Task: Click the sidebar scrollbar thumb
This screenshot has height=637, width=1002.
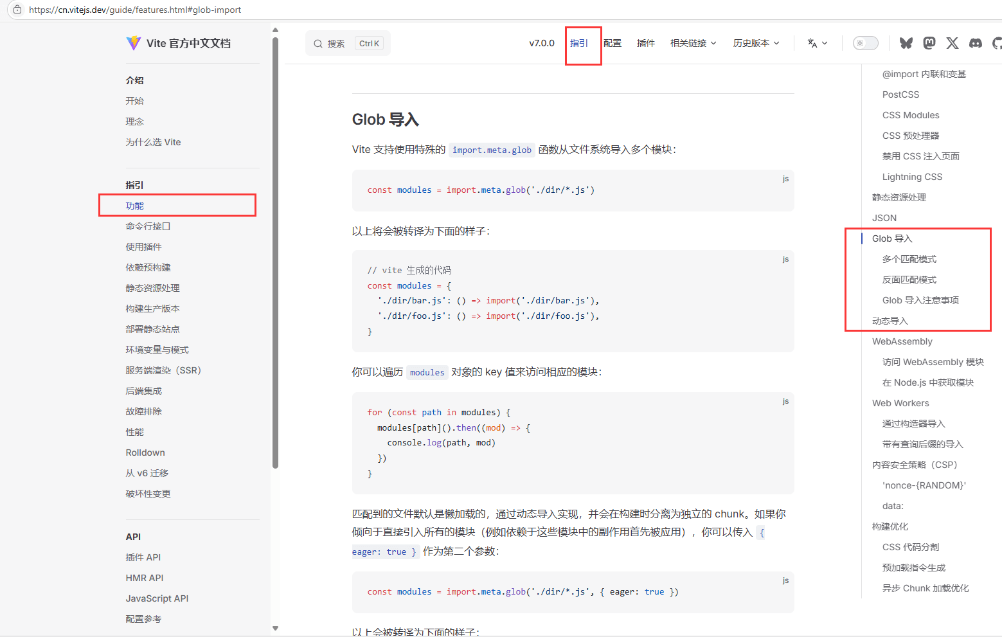Action: click(275, 253)
